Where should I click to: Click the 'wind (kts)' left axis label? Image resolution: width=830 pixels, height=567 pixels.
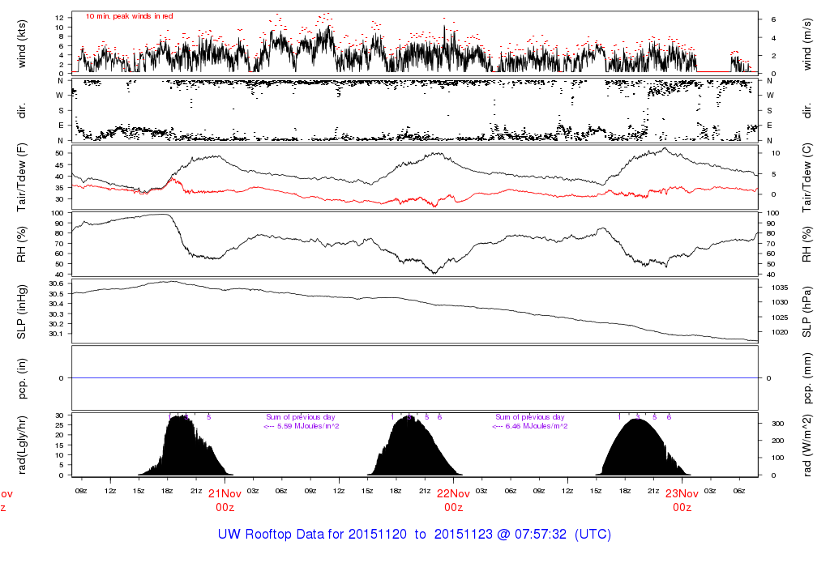pos(22,44)
